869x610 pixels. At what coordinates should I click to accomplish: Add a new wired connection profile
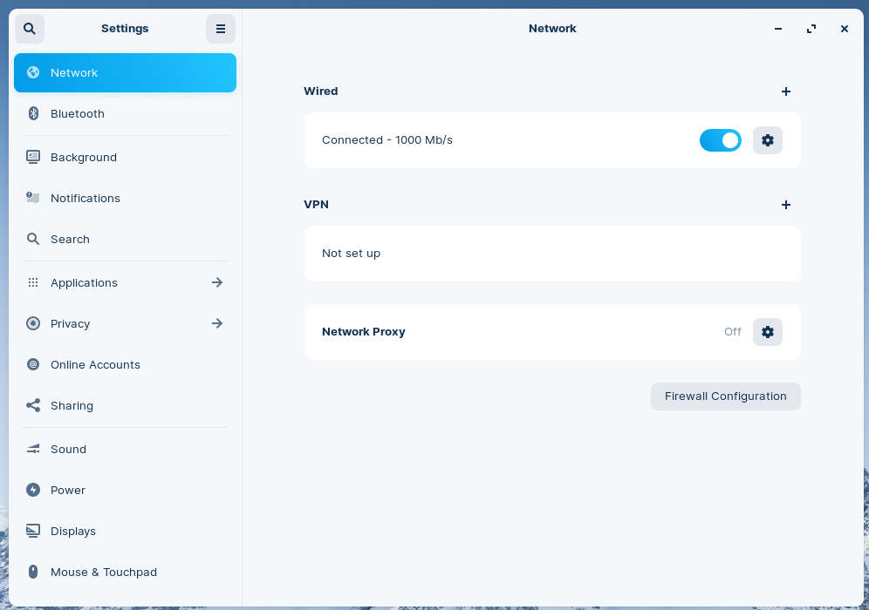click(x=786, y=91)
